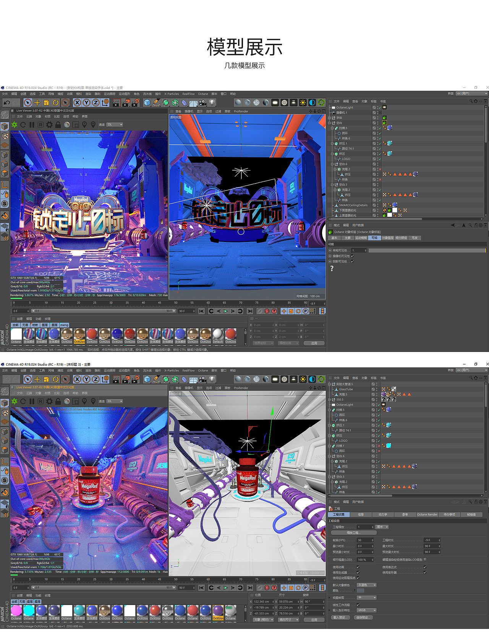Select the meng material layer tab
489x634 pixels.
tap(64, 325)
